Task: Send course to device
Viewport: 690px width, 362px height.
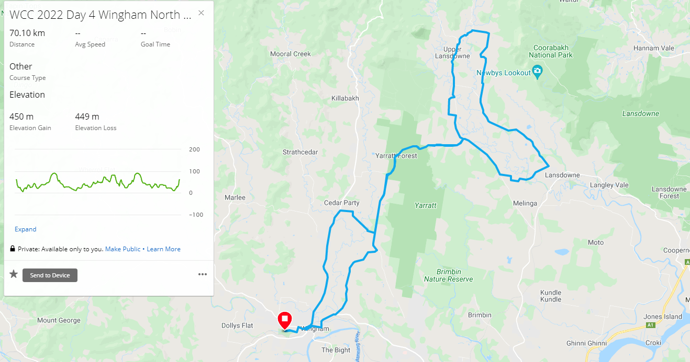Action: (50, 275)
